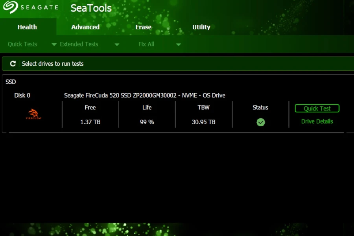The width and height of the screenshot is (354, 236).
Task: Select Extended Tests in the toolbar
Action: pos(79,44)
